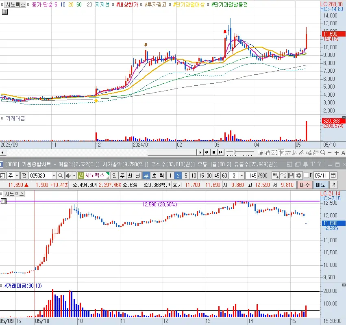Click the add indicator icon with plus

pyautogui.click(x=283, y=176)
